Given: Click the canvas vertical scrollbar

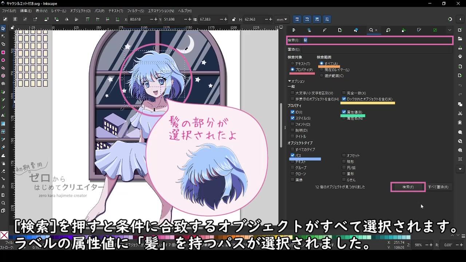Looking at the screenshot, I should [280, 126].
